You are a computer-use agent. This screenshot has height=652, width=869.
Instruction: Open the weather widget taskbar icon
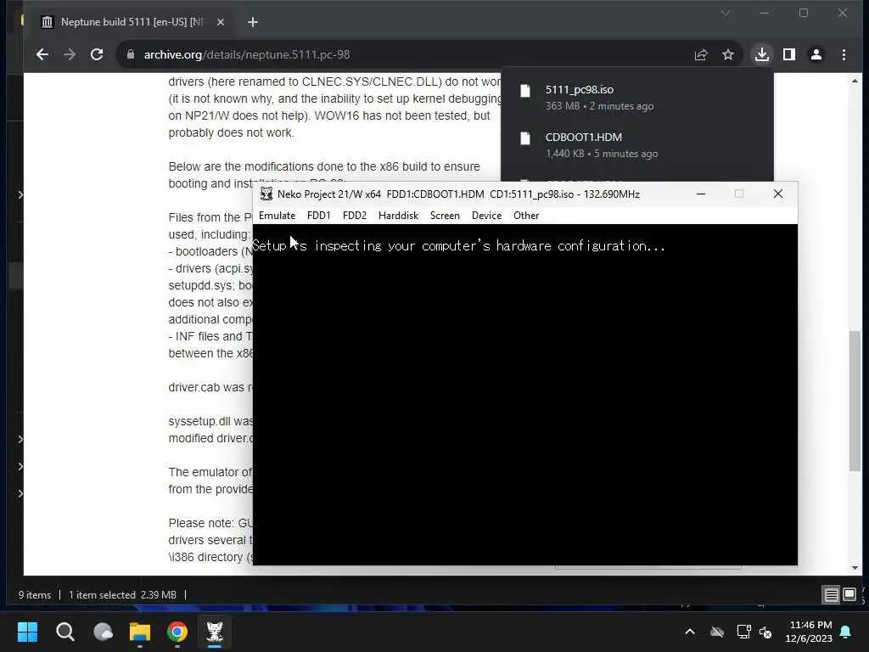[103, 632]
